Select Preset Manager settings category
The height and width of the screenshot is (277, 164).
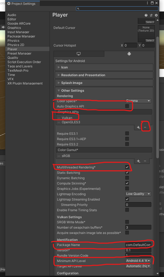[x=20, y=53]
